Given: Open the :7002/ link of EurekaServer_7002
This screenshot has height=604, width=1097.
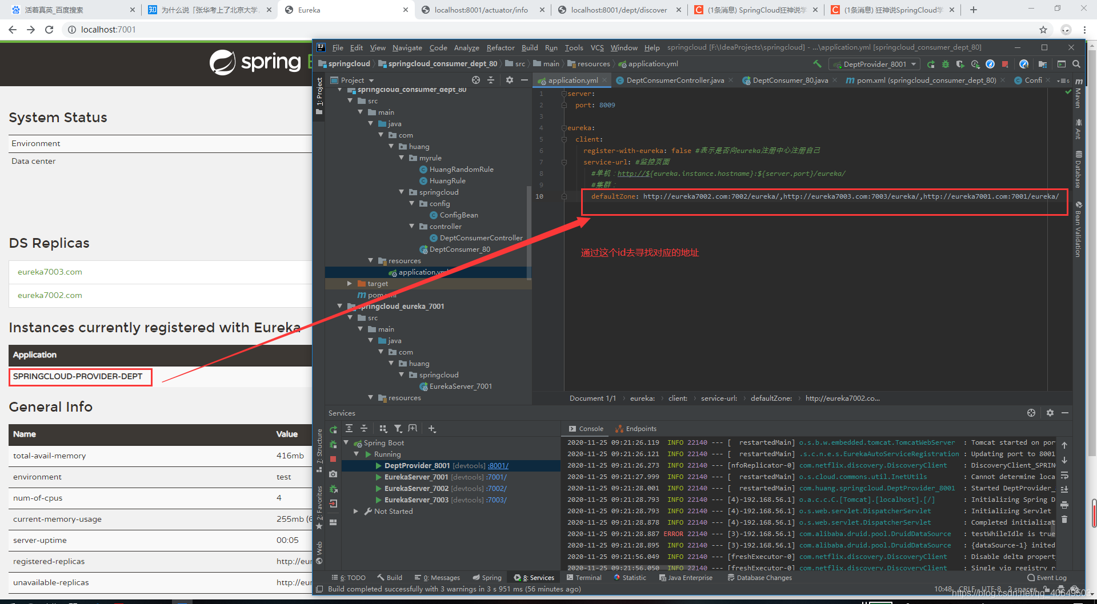Looking at the screenshot, I should (497, 489).
